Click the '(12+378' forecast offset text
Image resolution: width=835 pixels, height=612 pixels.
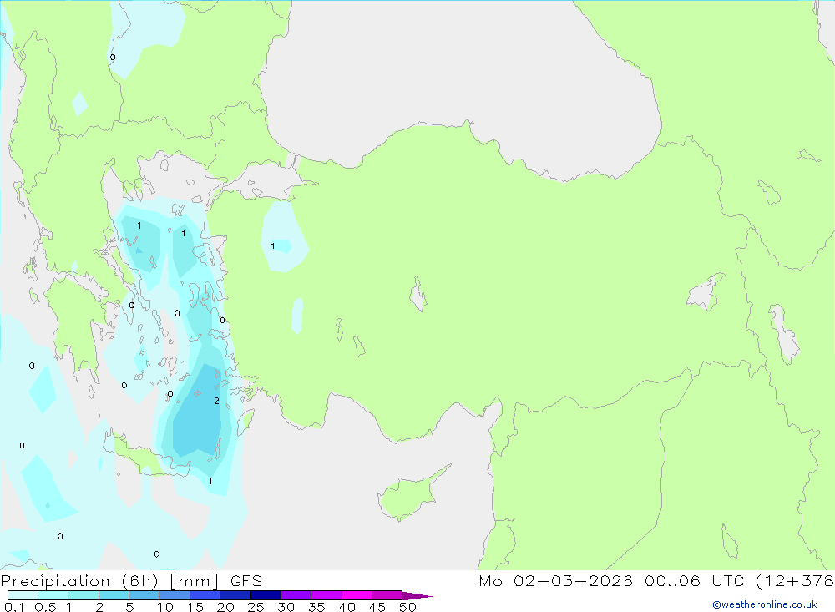point(795,580)
